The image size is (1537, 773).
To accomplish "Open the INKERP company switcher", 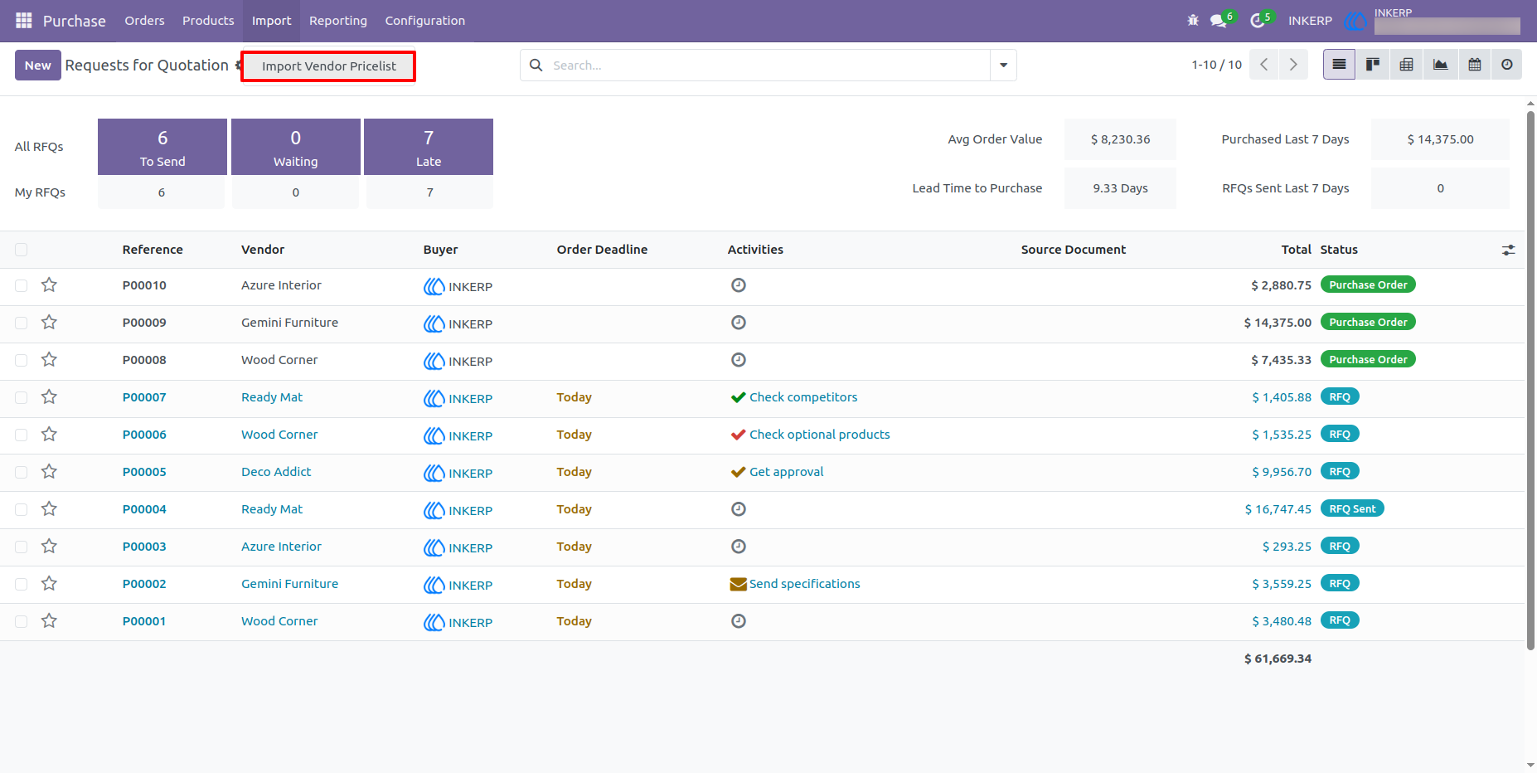I will (1310, 21).
